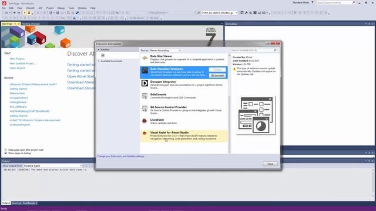Switch to the Output tab at bottom
Screen dimensions: 376x211
tap(6, 203)
